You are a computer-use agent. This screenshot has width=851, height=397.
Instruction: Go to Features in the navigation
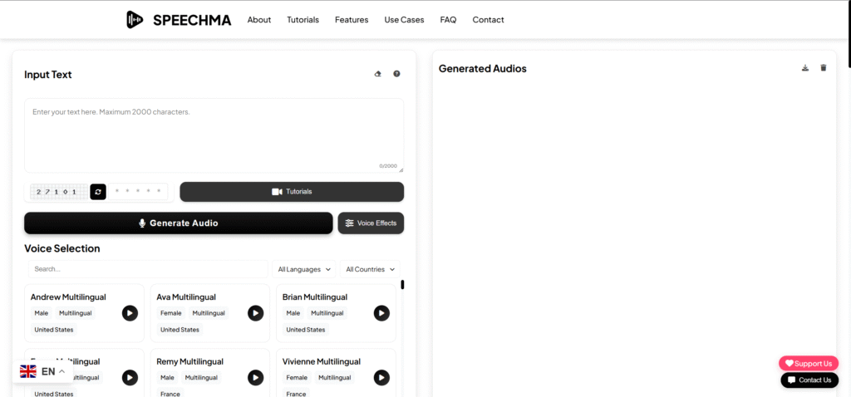click(352, 20)
